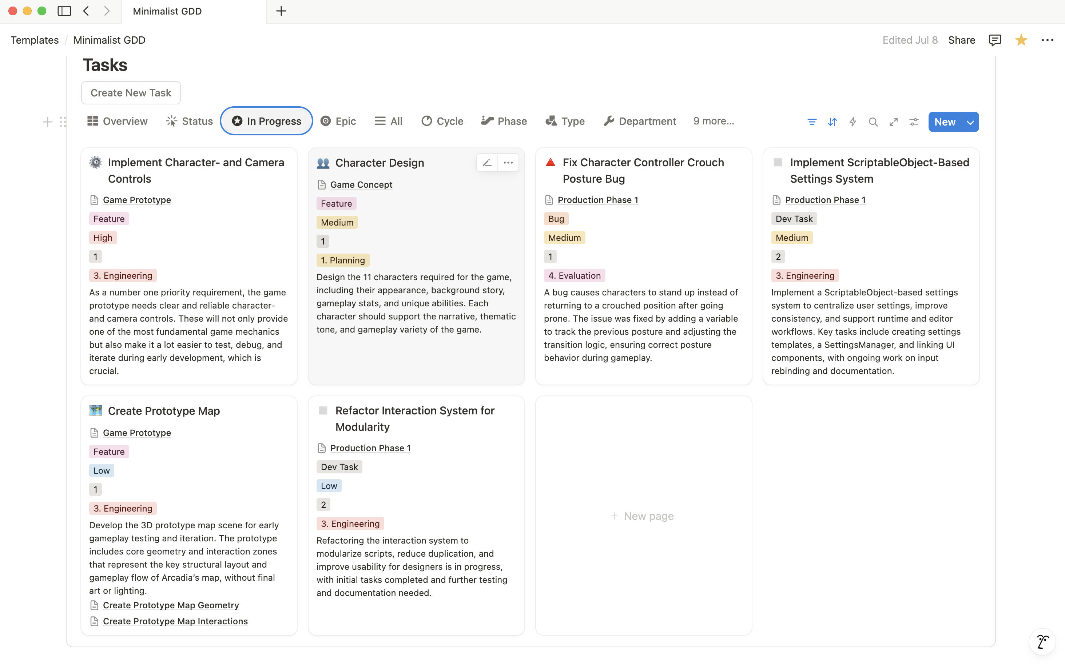This screenshot has width=1065, height=664.
Task: Click the search magnifier in Tasks toolbar
Action: point(873,122)
